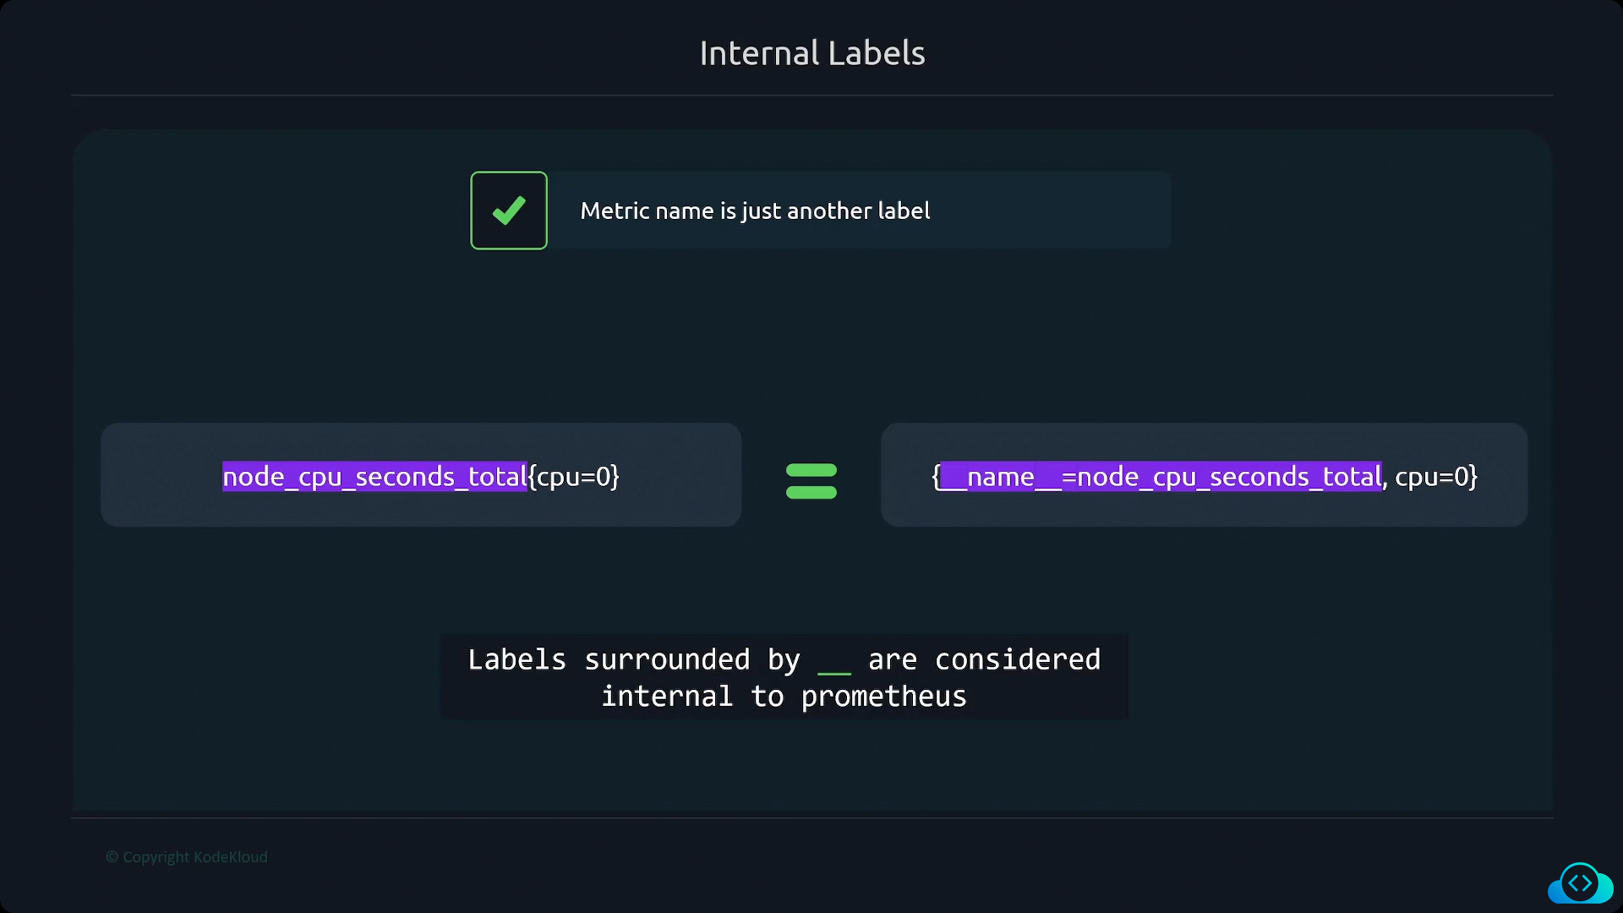
Task: Click the word 'Labels' starting the caption
Action: click(x=516, y=659)
